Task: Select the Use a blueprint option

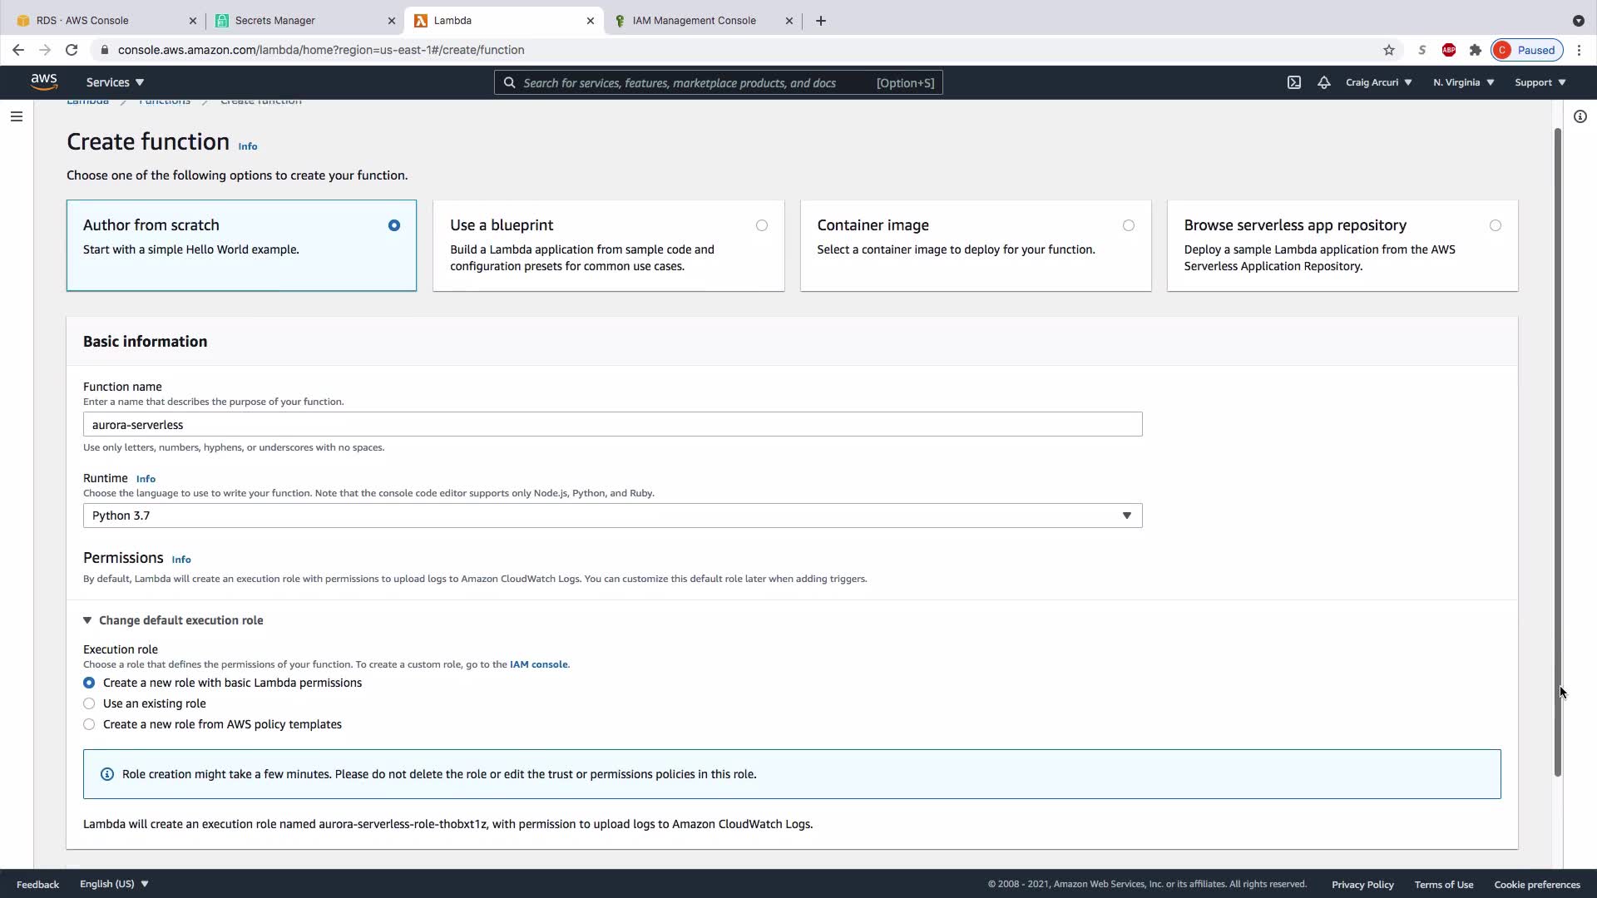Action: tap(761, 225)
